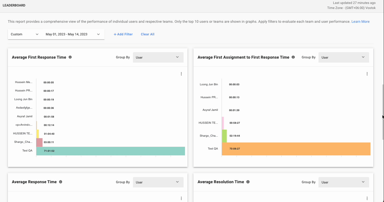The height and width of the screenshot is (202, 384).
Task: Click info icon beside Average First Response Time
Action: (70, 57)
